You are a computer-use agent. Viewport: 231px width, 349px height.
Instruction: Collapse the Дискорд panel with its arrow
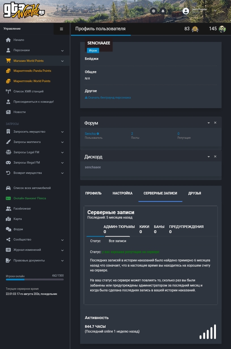tap(209, 157)
